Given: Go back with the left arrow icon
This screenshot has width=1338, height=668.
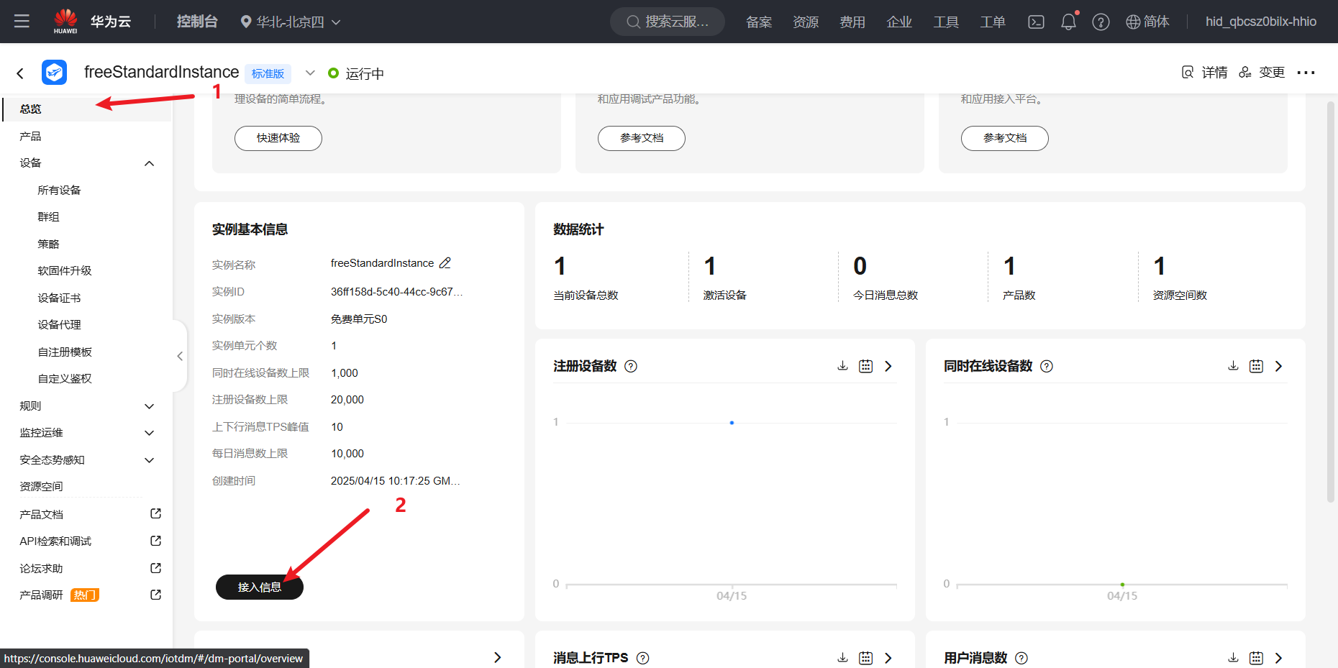Looking at the screenshot, I should point(20,73).
